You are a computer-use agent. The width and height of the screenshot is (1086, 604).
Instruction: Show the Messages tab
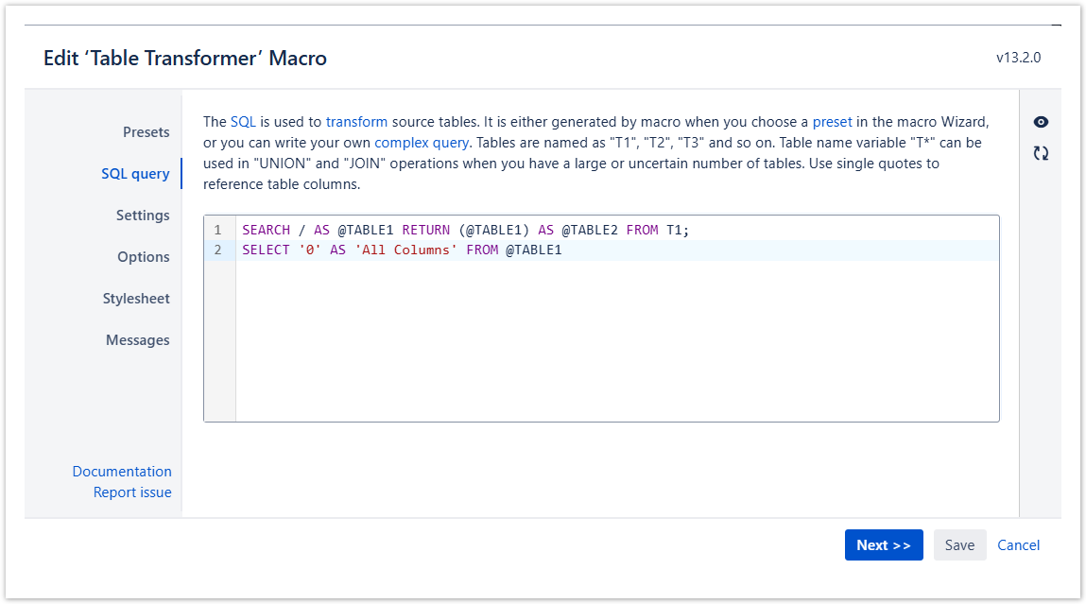point(138,340)
